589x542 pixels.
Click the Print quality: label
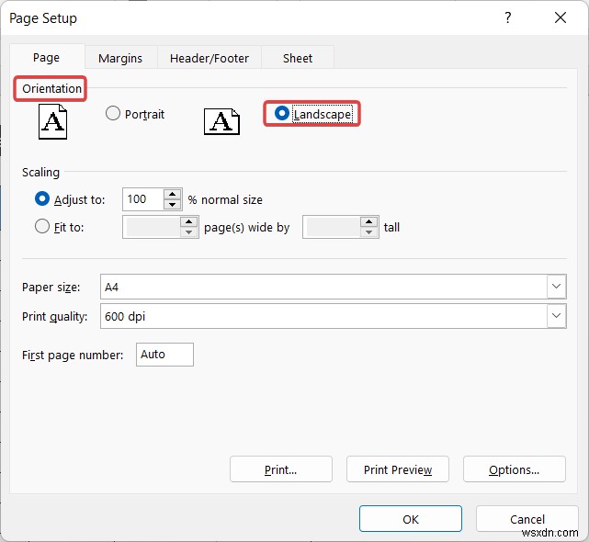(x=54, y=316)
